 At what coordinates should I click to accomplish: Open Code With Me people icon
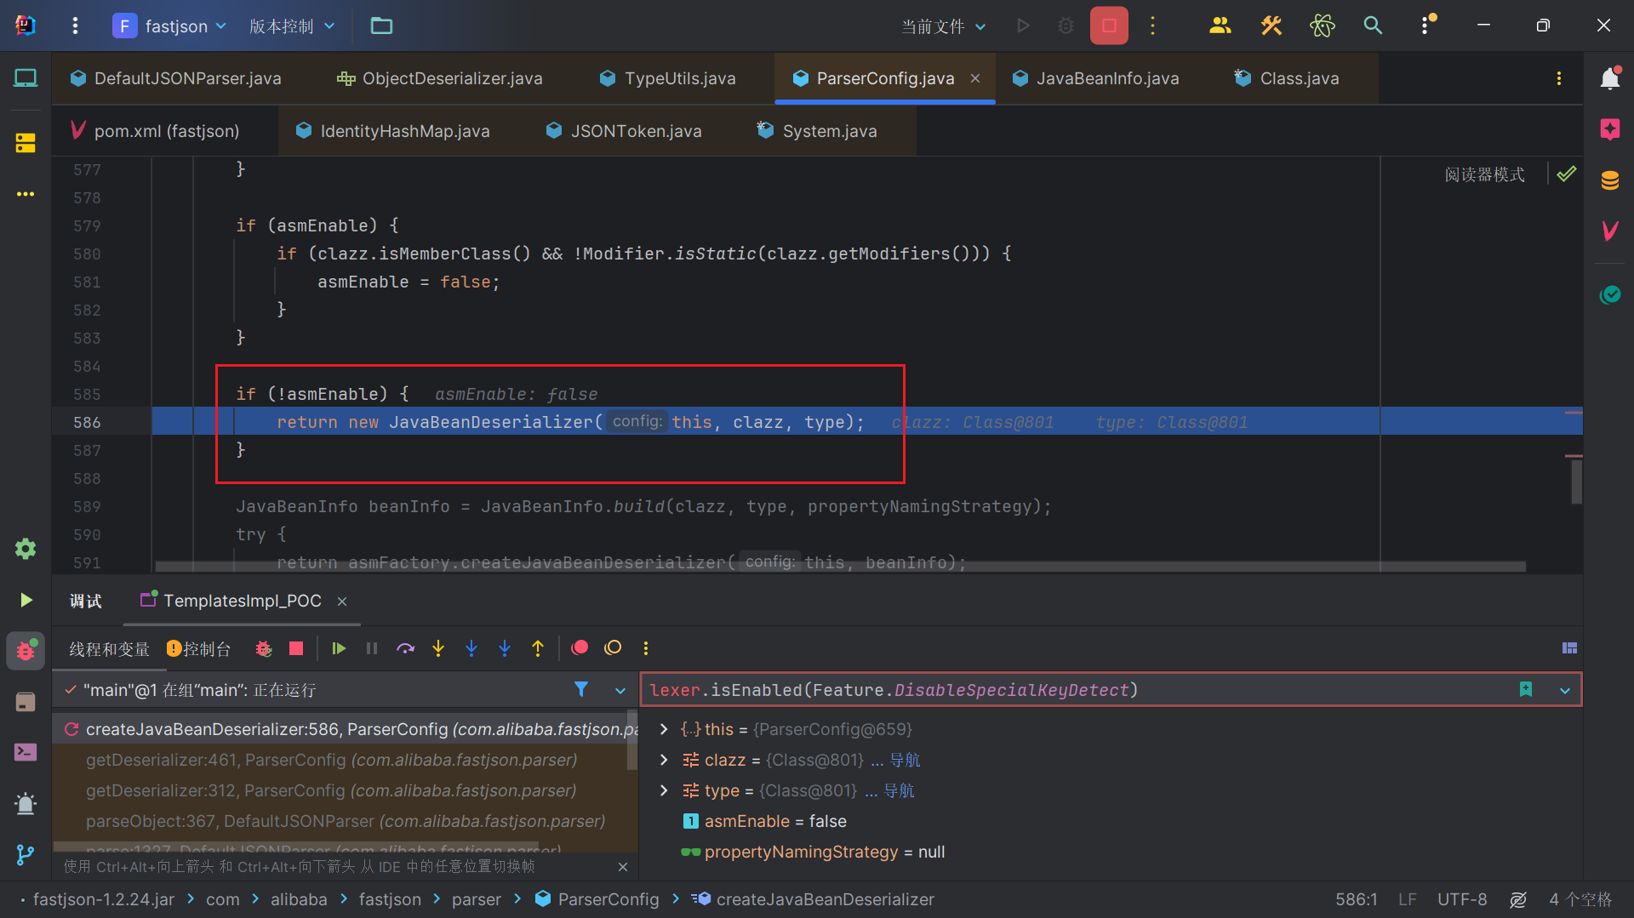(x=1220, y=26)
